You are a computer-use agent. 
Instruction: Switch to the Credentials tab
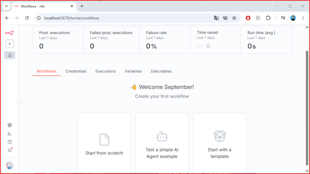76,71
